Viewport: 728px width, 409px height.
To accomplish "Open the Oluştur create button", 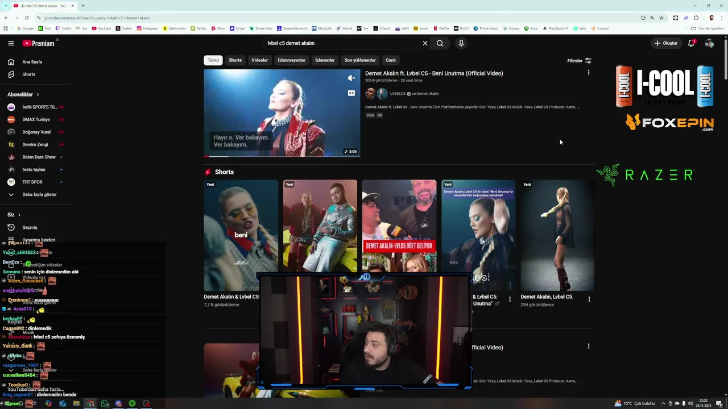I will 666,43.
